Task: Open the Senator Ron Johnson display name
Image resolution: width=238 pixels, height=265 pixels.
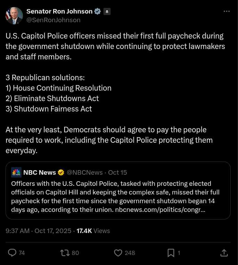Action: coord(59,11)
